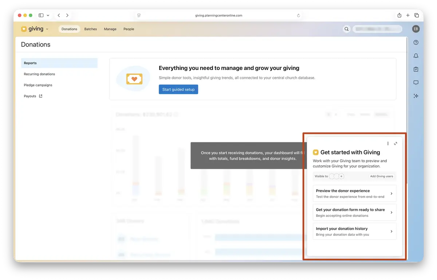
Task: Open Import your donation history step
Action: [x=354, y=232]
